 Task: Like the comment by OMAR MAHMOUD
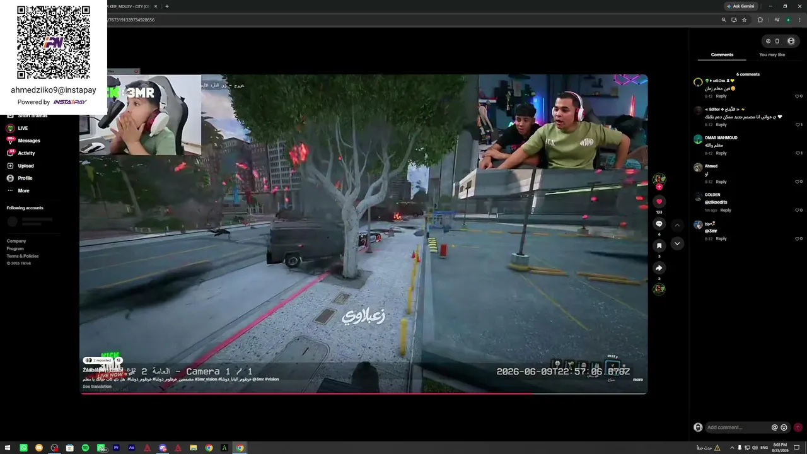tap(796, 153)
